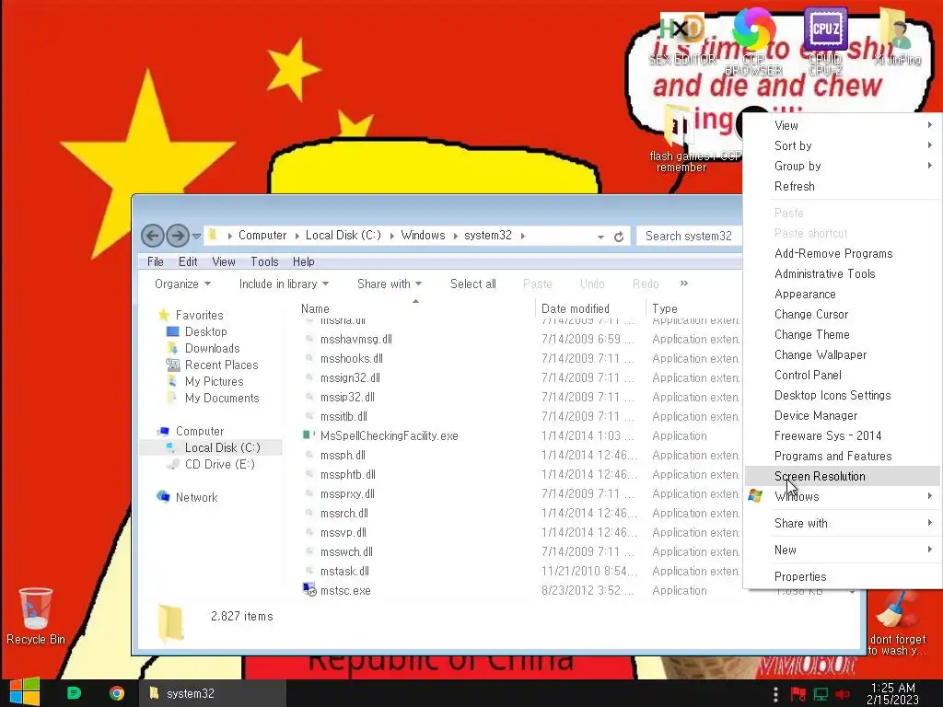Open the Share with toolbar dropdown
This screenshot has width=943, height=707.
(390, 284)
